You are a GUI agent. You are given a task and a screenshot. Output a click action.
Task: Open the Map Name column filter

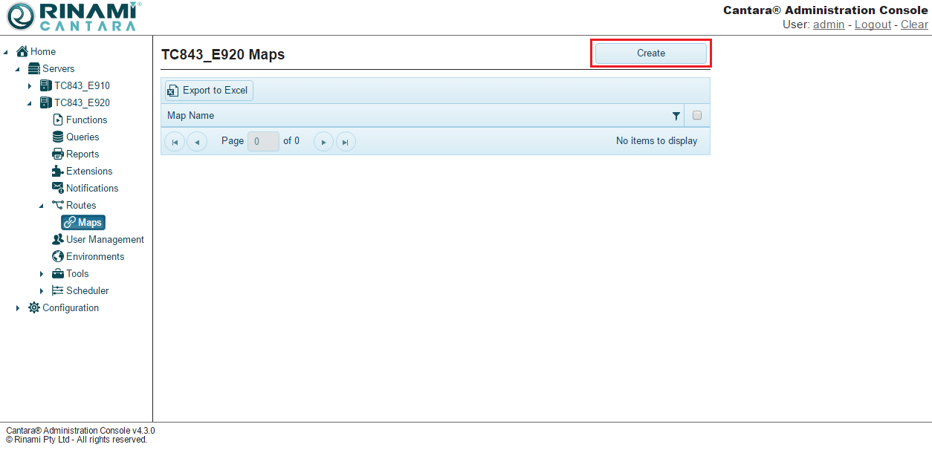[676, 116]
